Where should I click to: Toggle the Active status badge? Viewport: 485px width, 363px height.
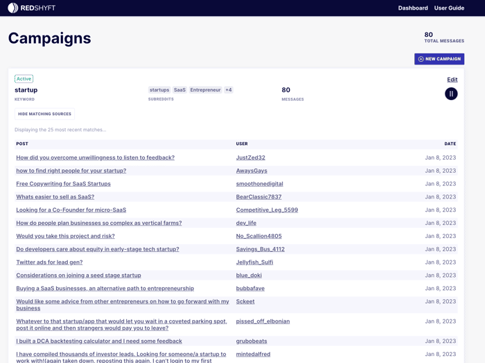pos(24,78)
